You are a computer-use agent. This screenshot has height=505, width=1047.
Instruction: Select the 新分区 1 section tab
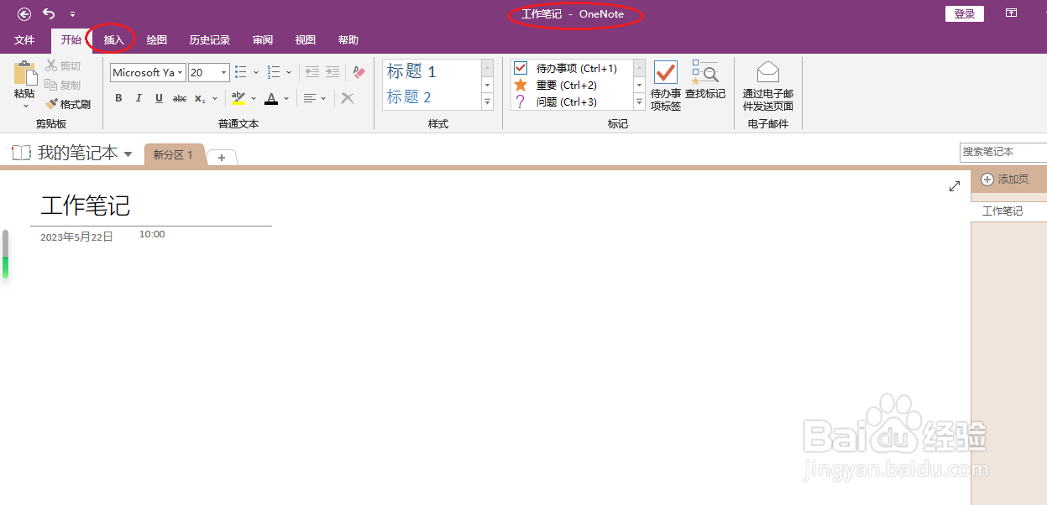(x=173, y=155)
